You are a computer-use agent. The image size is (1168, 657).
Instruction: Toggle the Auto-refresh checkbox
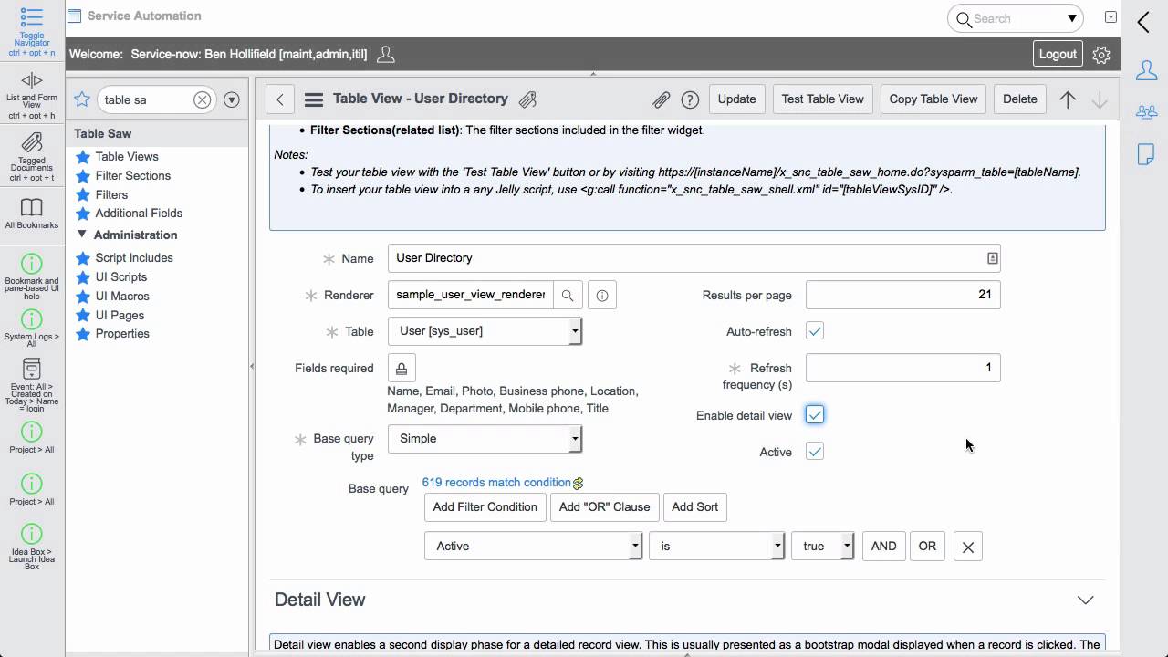[815, 331]
